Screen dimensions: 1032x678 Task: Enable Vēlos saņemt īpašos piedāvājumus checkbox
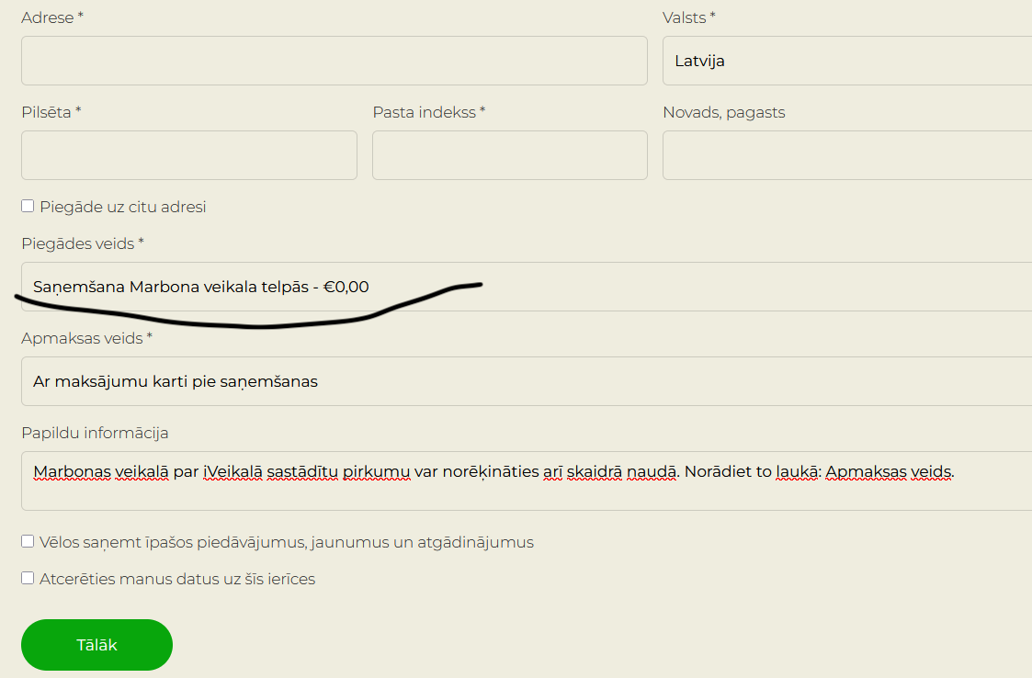coord(28,541)
